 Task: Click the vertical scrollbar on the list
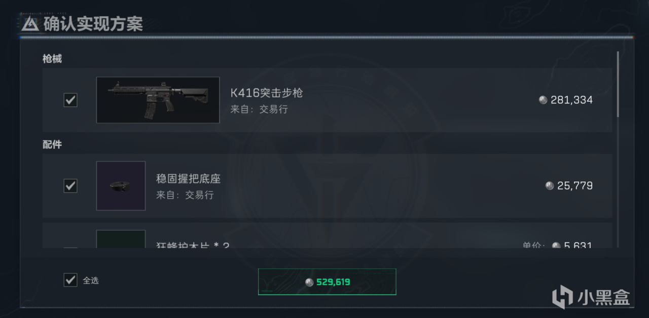point(618,84)
